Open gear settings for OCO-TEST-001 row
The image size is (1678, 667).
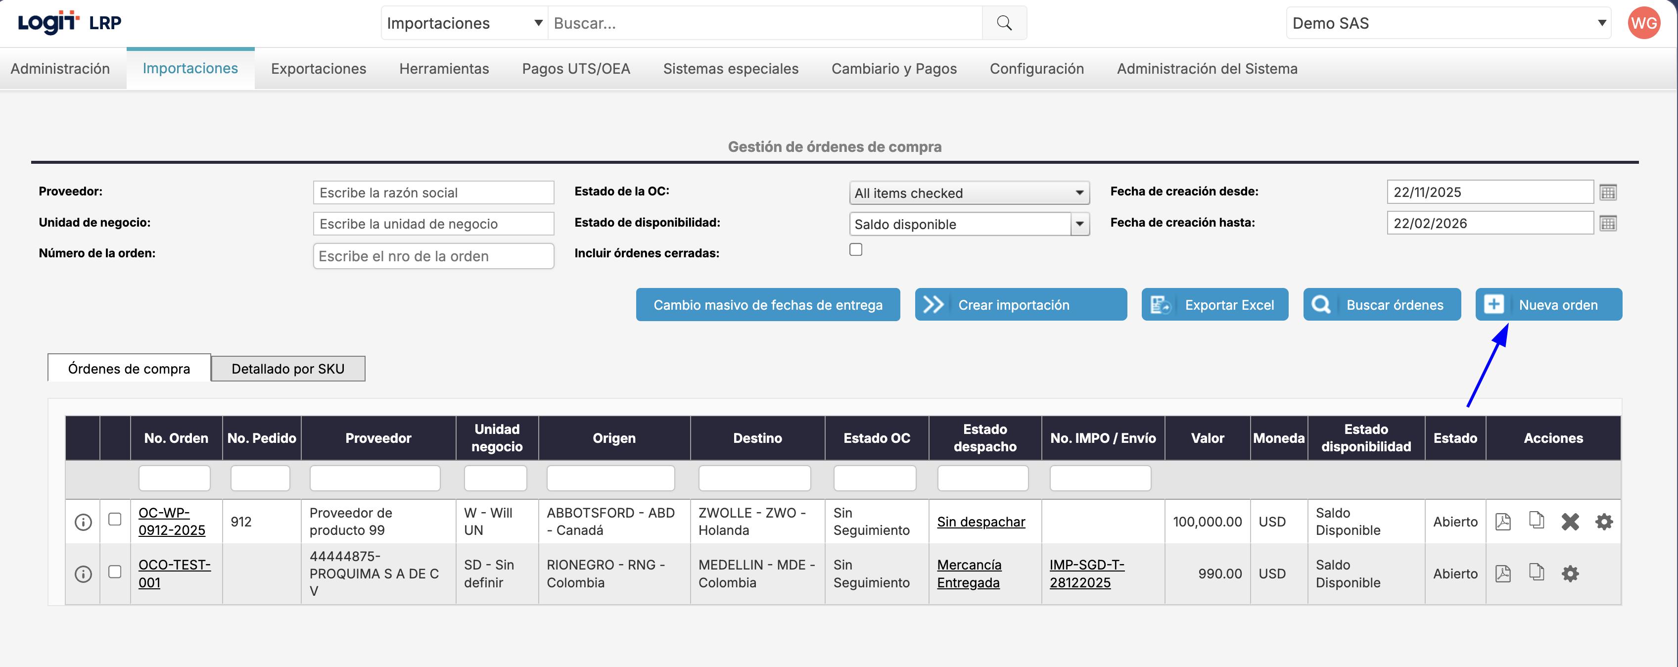(1570, 574)
